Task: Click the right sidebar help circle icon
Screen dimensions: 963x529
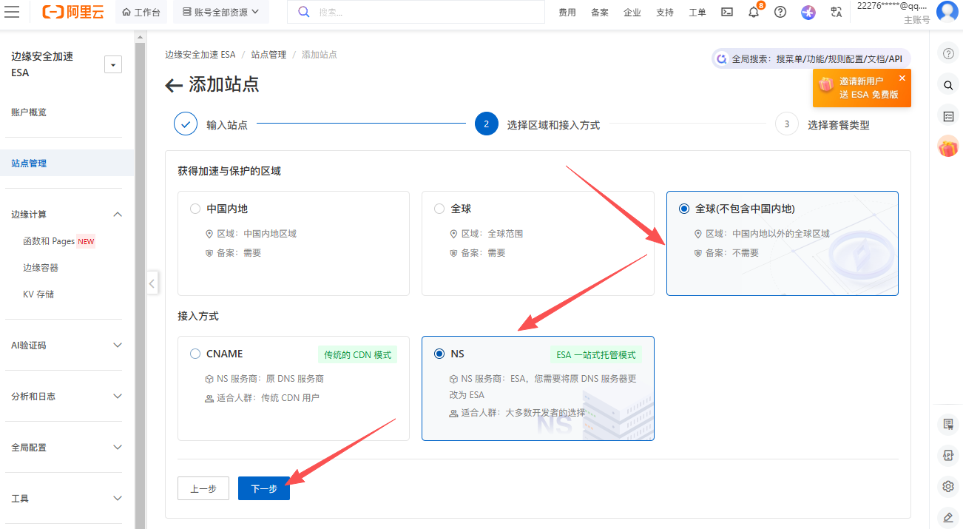Action: click(x=947, y=54)
